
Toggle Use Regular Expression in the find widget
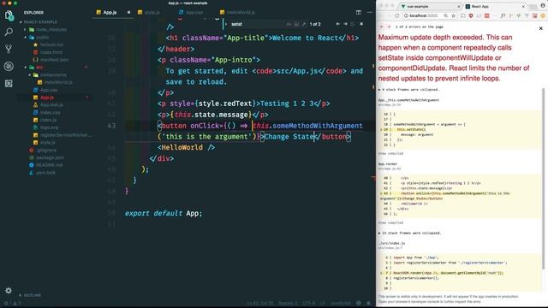pyautogui.click(x=304, y=24)
